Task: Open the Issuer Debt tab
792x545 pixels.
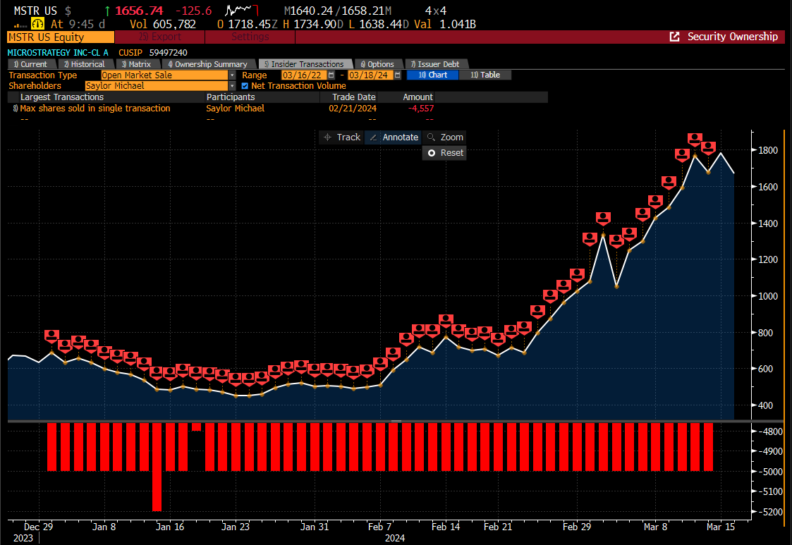Action: (435, 64)
